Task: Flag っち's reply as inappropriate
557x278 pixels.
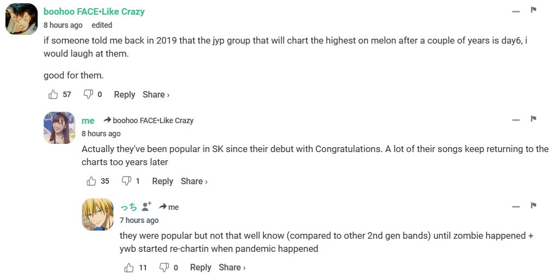Action: tap(534, 206)
